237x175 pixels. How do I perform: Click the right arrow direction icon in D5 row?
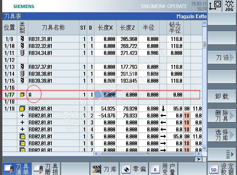pyautogui.click(x=163, y=137)
